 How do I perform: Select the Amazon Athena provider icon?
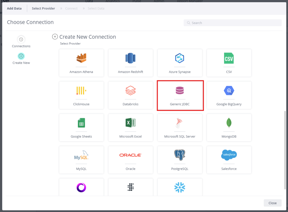tap(81, 58)
